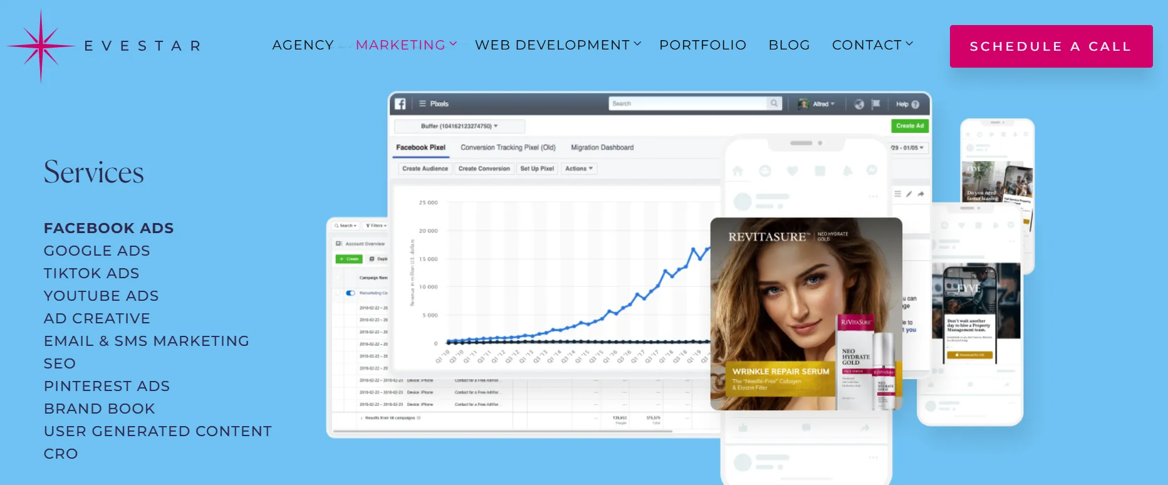Click the Search field in the Facebook dashboard
Image resolution: width=1168 pixels, height=485 pixels.
pos(687,103)
